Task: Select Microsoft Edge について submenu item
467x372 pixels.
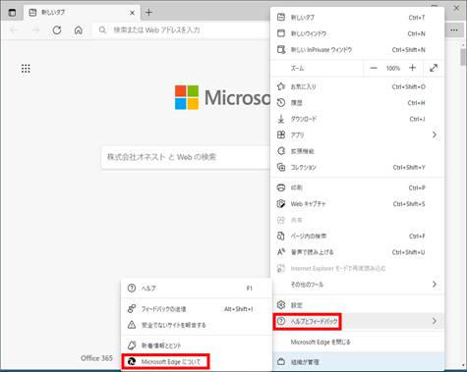Action: (196, 361)
